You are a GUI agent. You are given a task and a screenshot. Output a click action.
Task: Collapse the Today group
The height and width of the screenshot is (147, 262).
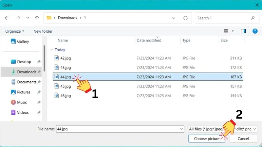tap(52, 50)
